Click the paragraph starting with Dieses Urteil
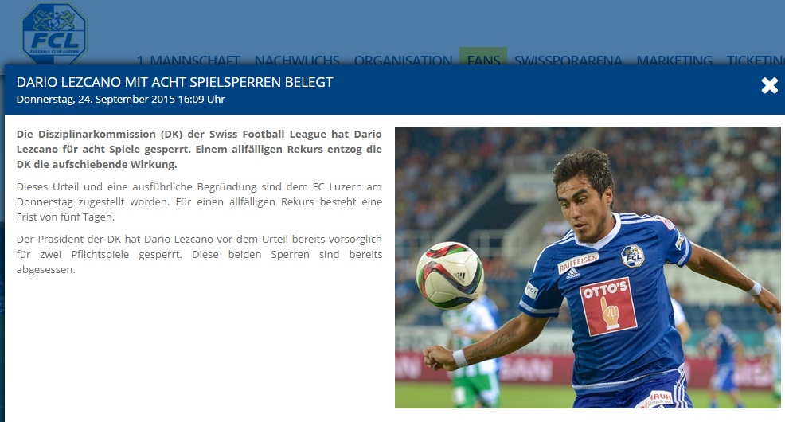785x422 pixels. click(x=199, y=201)
